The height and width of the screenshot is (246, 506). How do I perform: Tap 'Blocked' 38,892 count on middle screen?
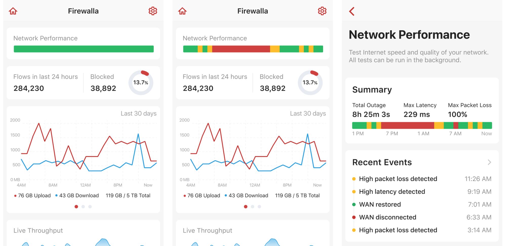tap(272, 88)
